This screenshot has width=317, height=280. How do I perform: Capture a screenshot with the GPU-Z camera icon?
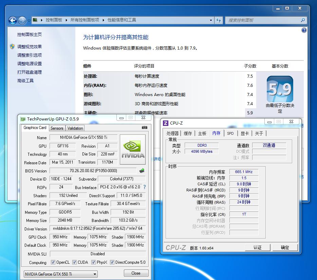click(x=144, y=128)
